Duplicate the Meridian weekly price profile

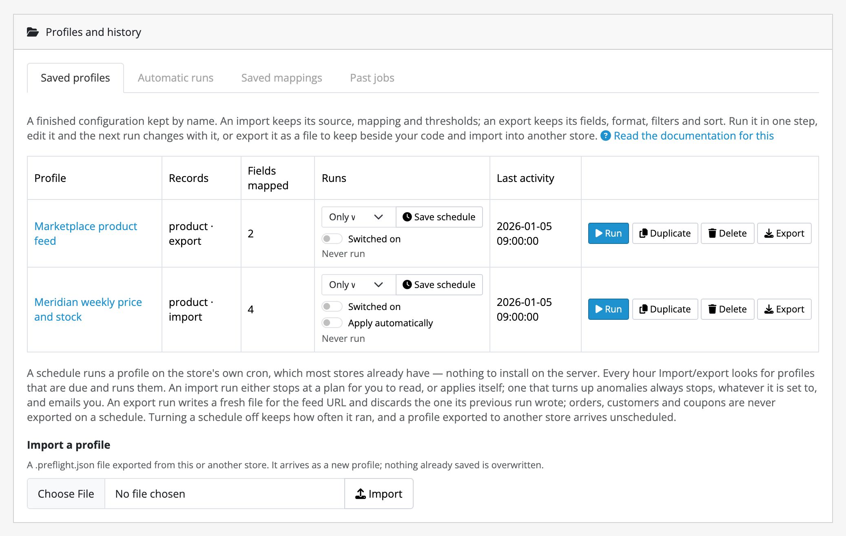(x=665, y=309)
